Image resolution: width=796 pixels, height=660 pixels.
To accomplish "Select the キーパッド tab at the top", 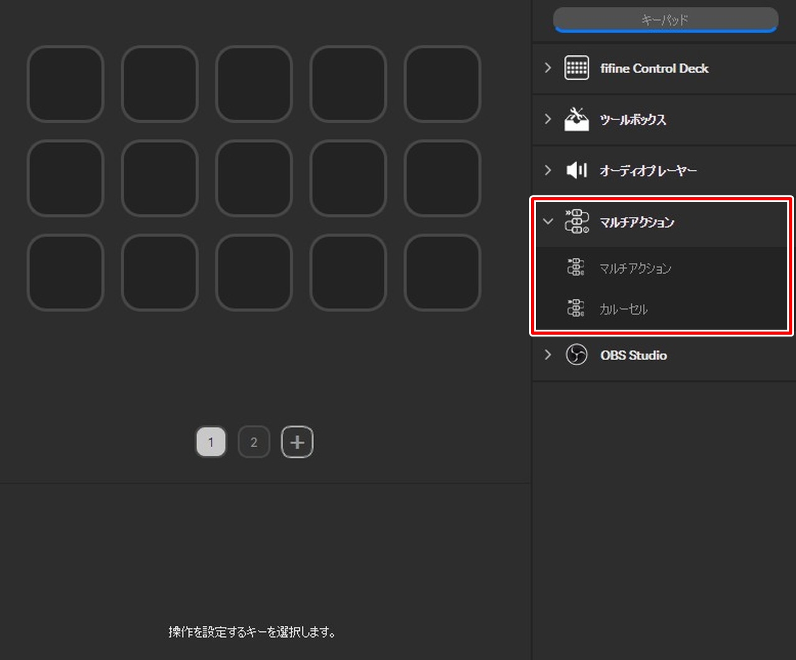I will 665,20.
